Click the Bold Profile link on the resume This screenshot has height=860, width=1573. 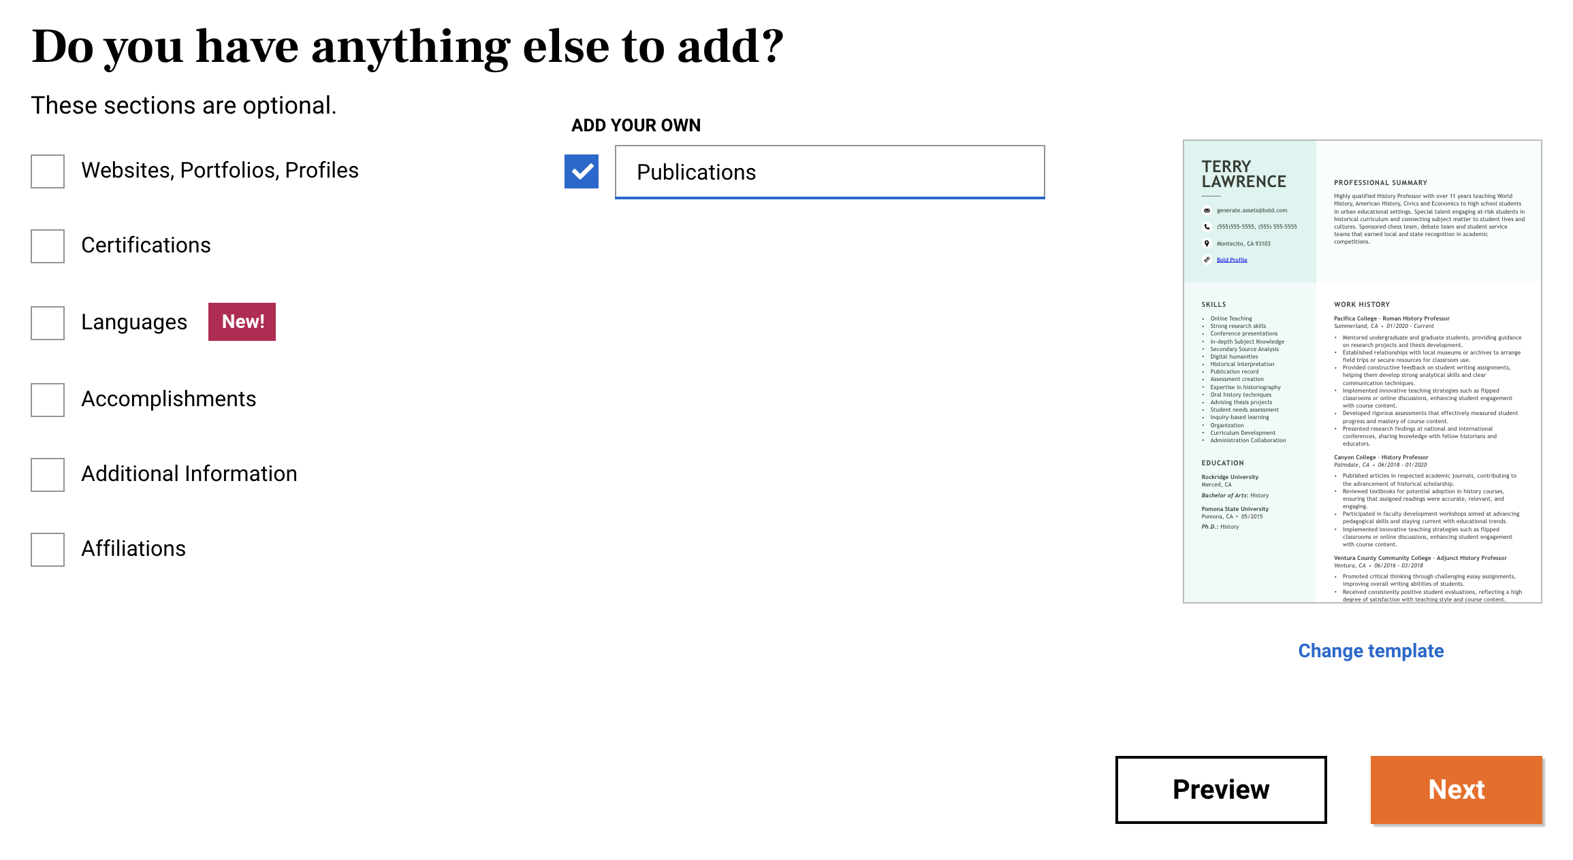(x=1231, y=259)
